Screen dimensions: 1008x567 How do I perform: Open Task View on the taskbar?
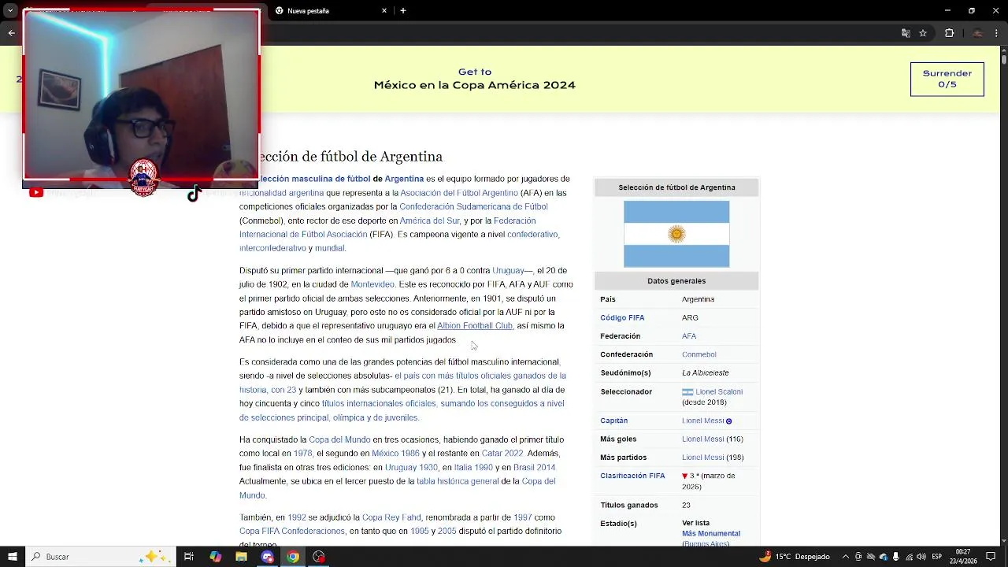click(x=189, y=557)
